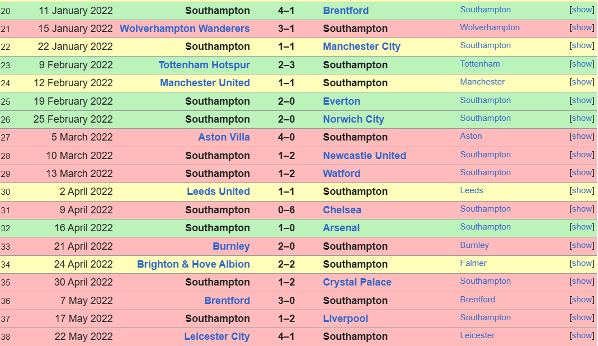This screenshot has height=346, width=598.
Task: Open the Brentford team link in row 20
Action: [x=346, y=11]
